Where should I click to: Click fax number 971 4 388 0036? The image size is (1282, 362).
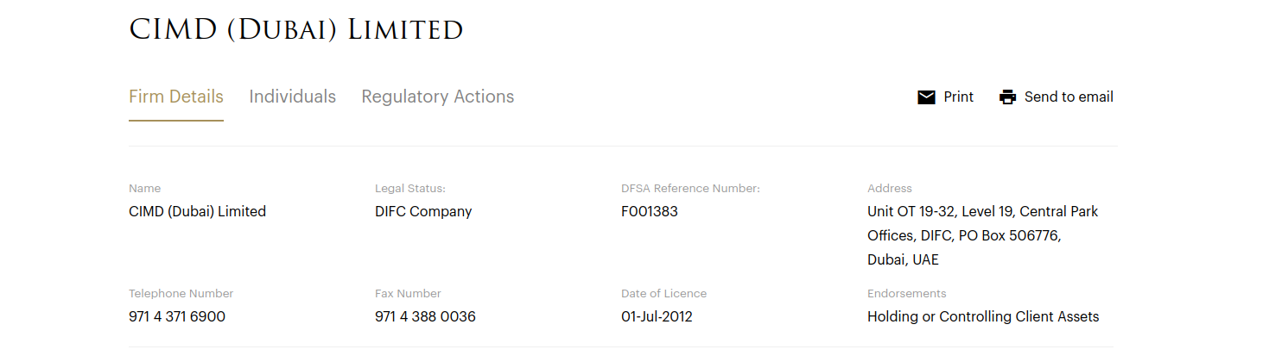click(425, 316)
